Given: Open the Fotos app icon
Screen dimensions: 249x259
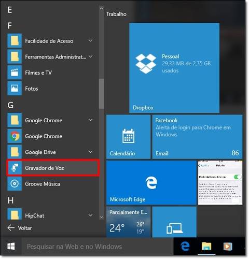Looking at the screenshot, I should (x=15, y=89).
